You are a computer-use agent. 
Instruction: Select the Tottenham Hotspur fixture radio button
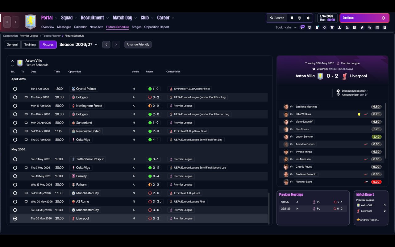point(15,159)
